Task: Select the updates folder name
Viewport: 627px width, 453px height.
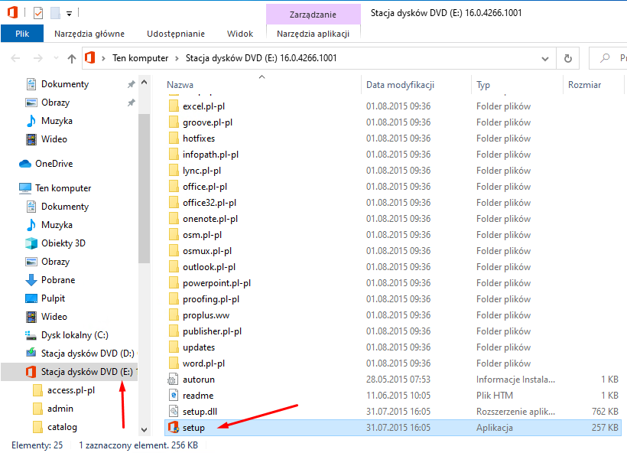Action: (199, 347)
